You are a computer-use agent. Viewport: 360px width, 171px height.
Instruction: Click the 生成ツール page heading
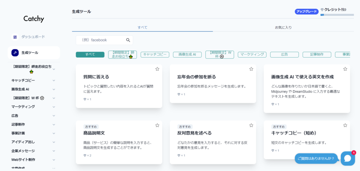click(82, 12)
